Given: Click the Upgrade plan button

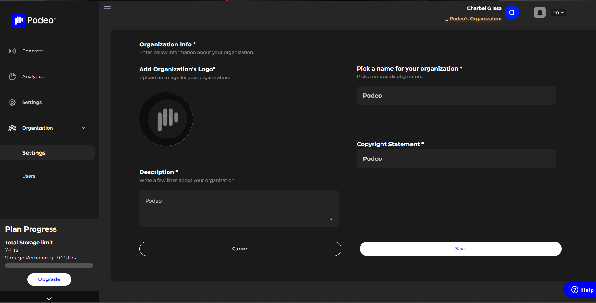Looking at the screenshot, I should pyautogui.click(x=49, y=279).
